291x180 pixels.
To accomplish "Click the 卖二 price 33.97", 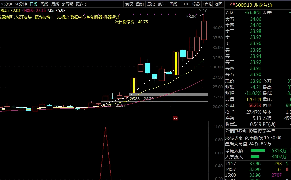I will (256, 37).
